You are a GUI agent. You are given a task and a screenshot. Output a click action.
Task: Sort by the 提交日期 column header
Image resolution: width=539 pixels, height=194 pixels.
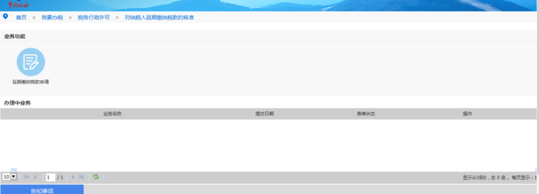tap(265, 114)
